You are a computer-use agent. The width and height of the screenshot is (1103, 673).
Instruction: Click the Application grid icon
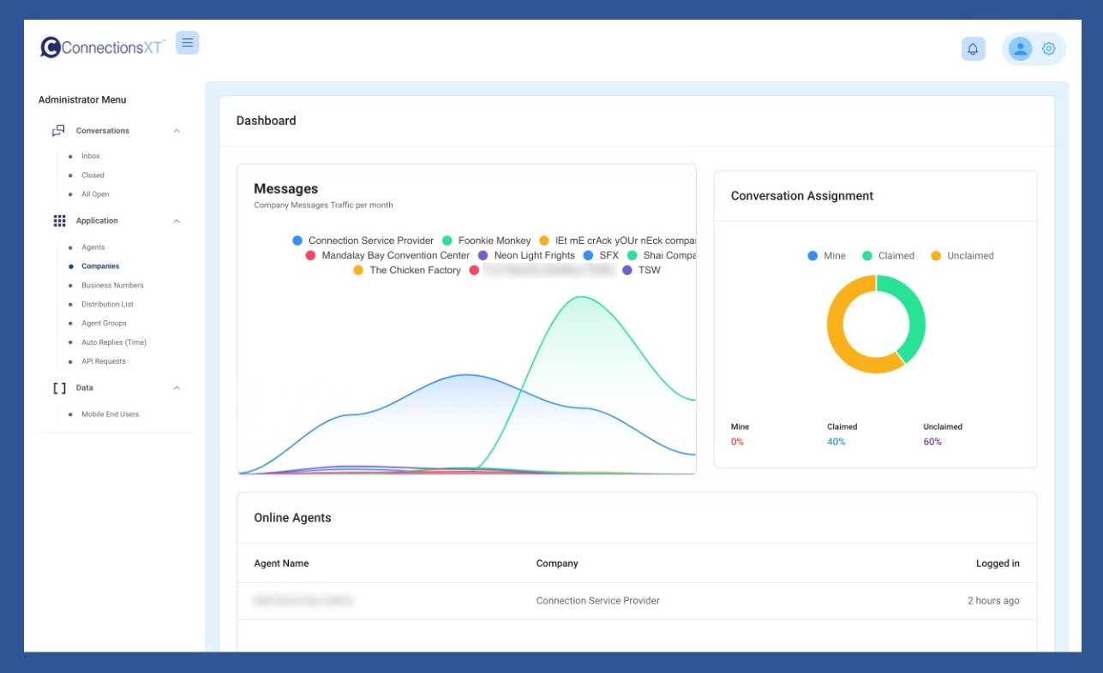pyautogui.click(x=59, y=221)
